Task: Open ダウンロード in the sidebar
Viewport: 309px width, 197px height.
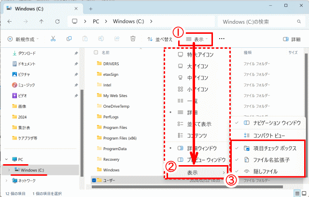Action: pos(27,53)
